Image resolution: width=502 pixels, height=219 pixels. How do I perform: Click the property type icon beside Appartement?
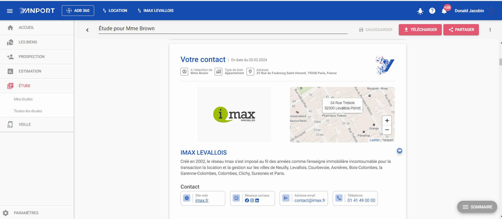(x=218, y=71)
